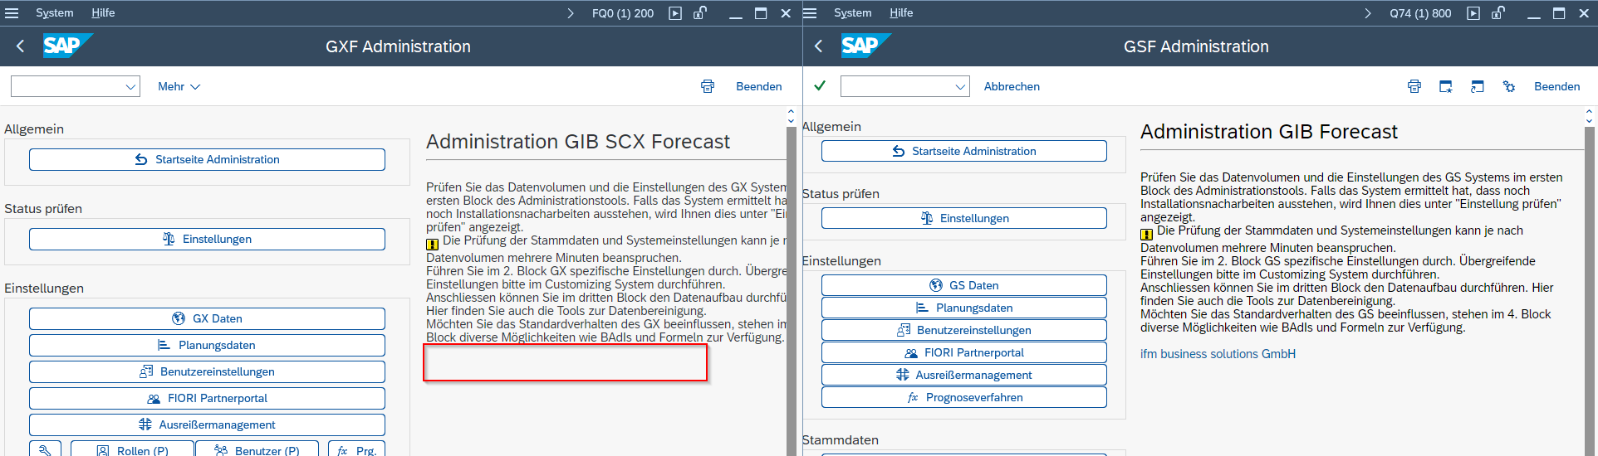Image resolution: width=1598 pixels, height=456 pixels.
Task: Open the Hilfe menu in GSF window
Action: coord(900,13)
